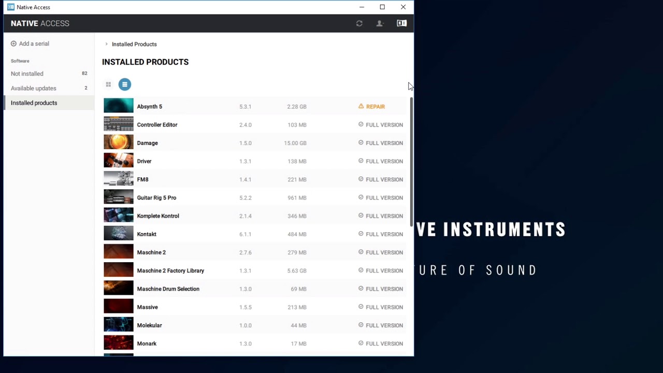Click the Not installed count 82
This screenshot has height=373, width=663.
(84, 74)
